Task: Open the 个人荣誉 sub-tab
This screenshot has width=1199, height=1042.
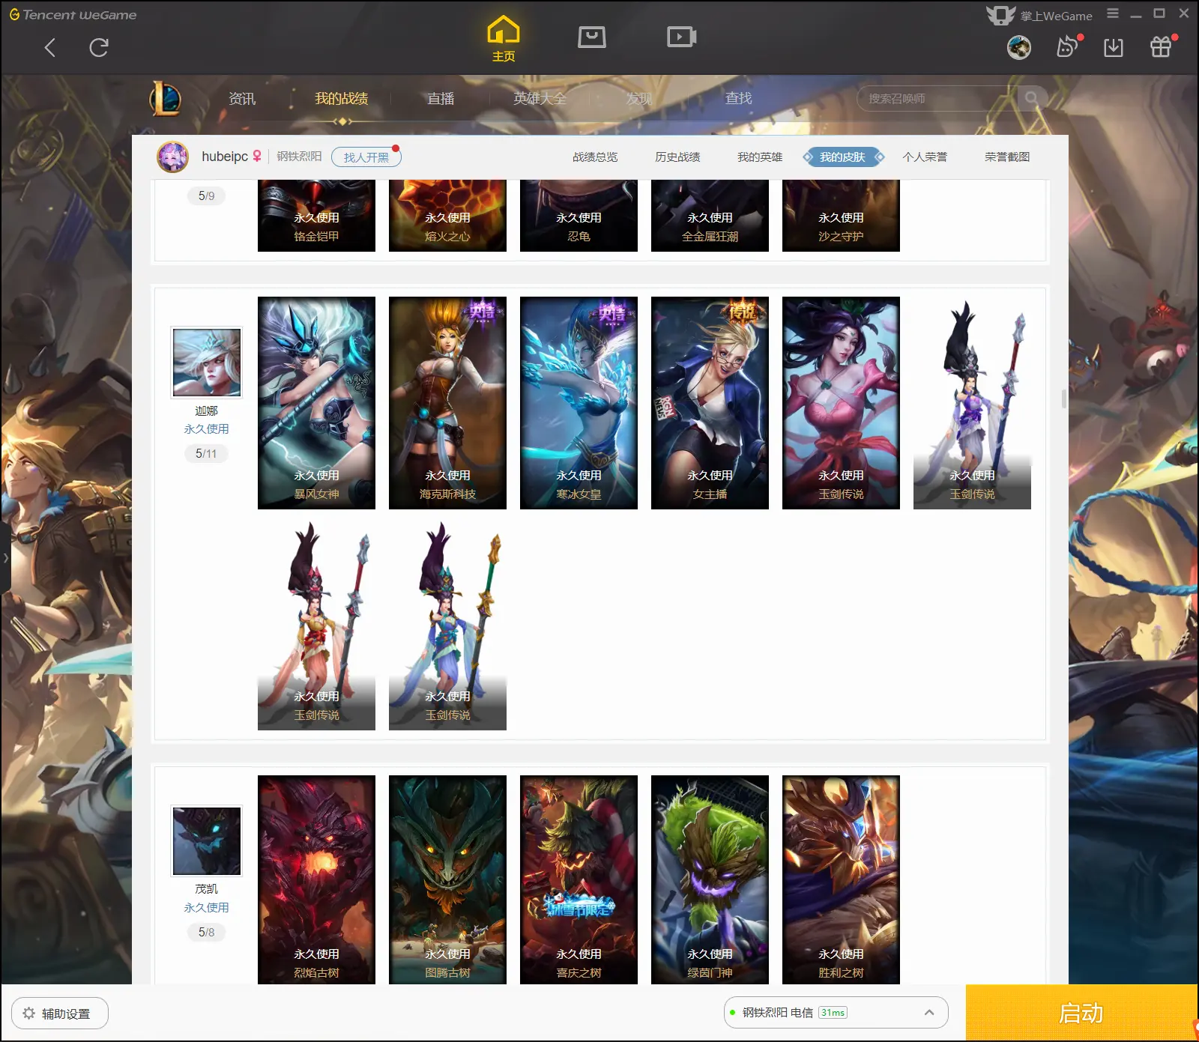Action: point(925,157)
